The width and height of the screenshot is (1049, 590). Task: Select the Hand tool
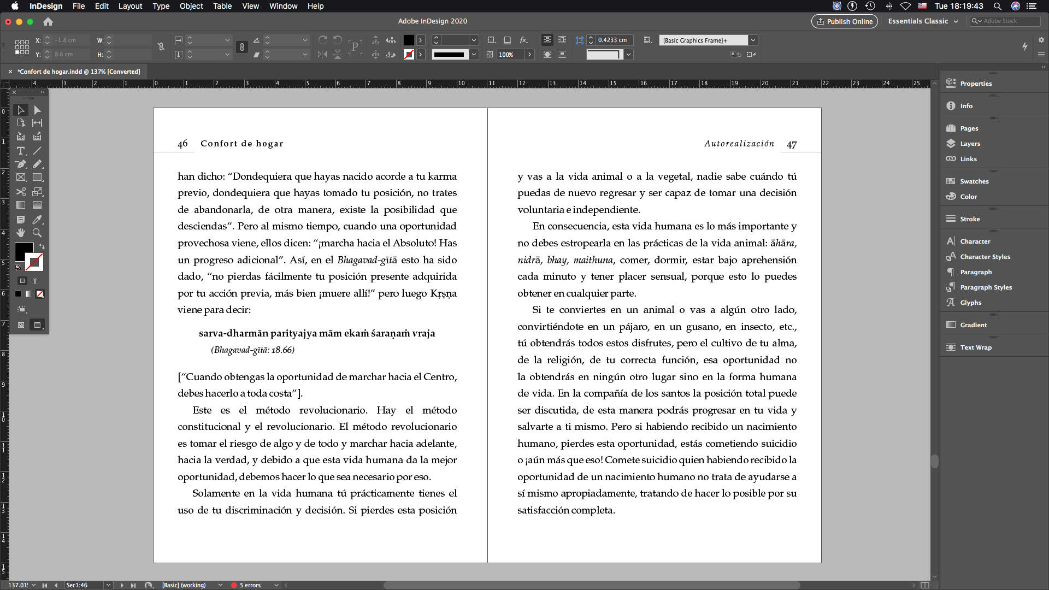[21, 233]
